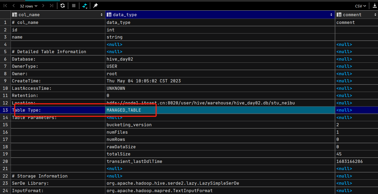Select the 'rawDataSize' cell
378x194 pixels.
(x=220, y=147)
